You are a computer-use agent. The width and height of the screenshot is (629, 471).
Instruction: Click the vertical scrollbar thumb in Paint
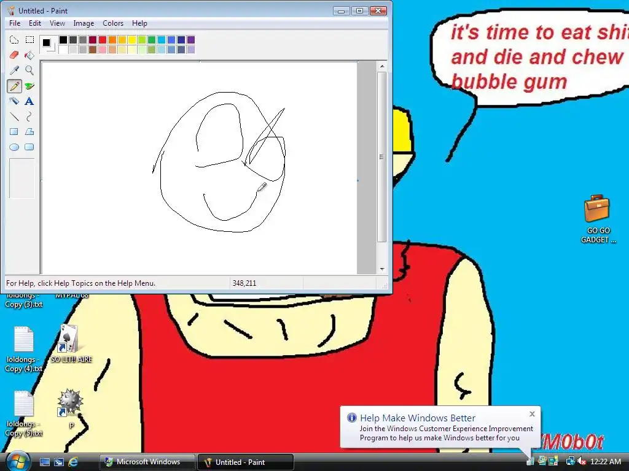[381, 157]
